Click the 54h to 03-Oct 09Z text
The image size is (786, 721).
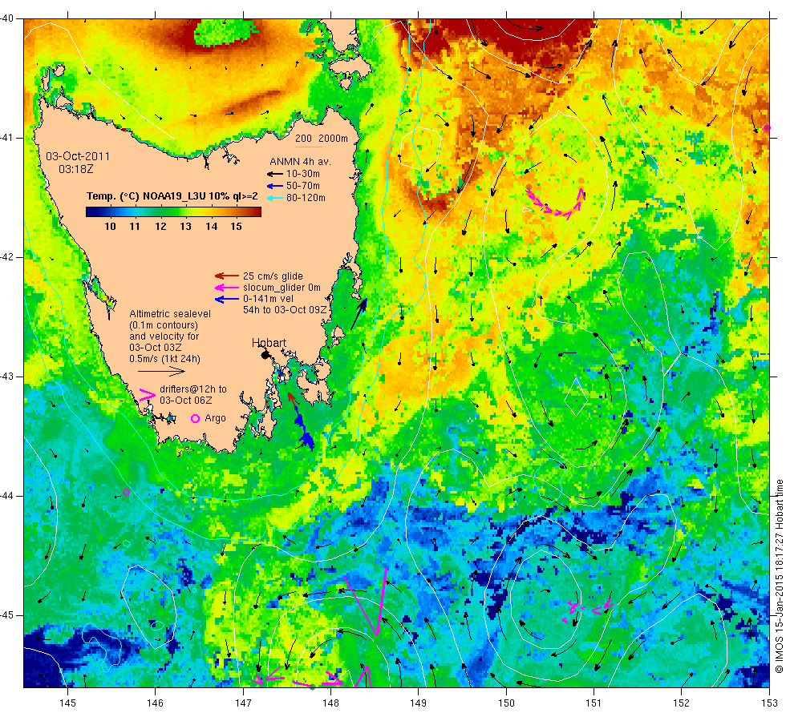pyautogui.click(x=285, y=310)
